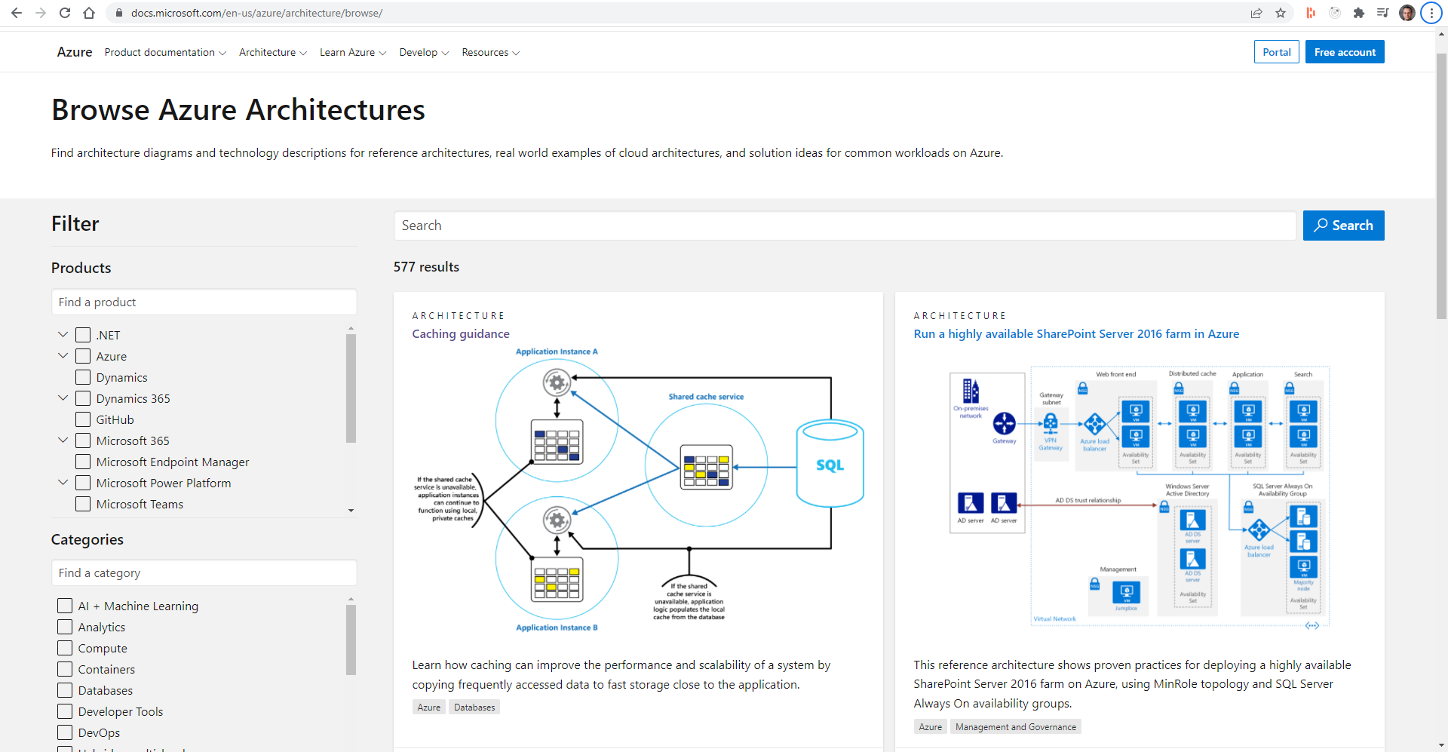Image resolution: width=1448 pixels, height=752 pixels.
Task: Expand the Azure product tree chevron
Action: tap(63, 356)
